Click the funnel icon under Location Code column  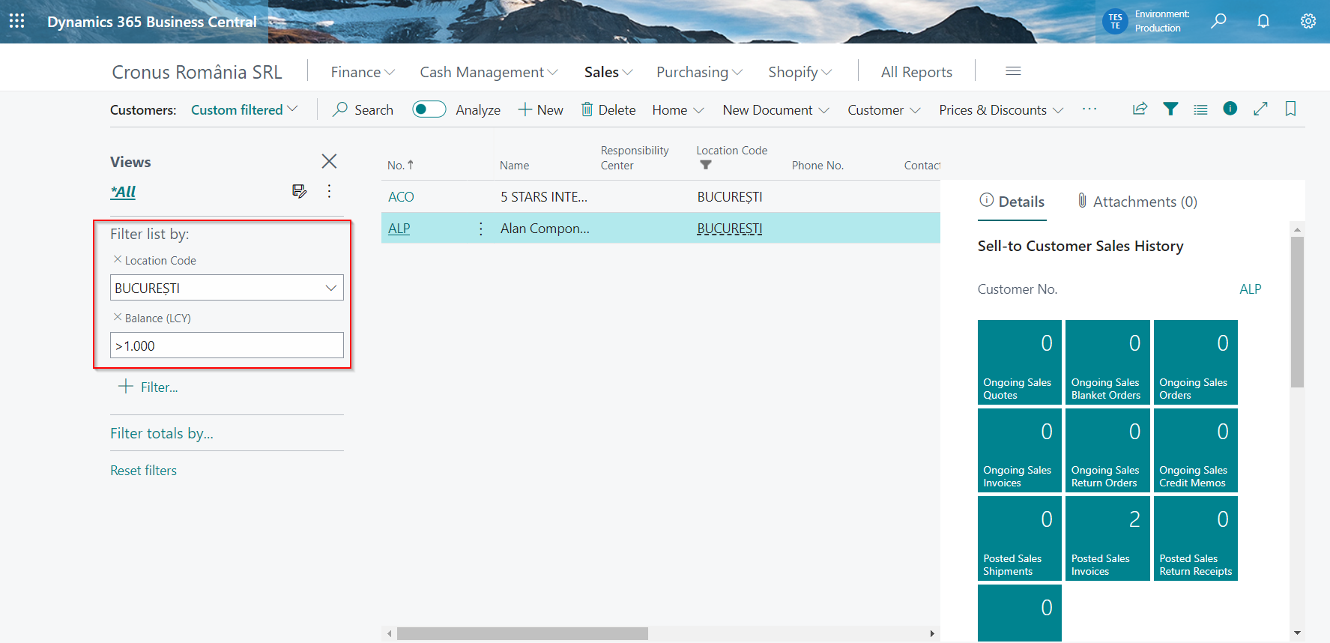click(x=705, y=165)
